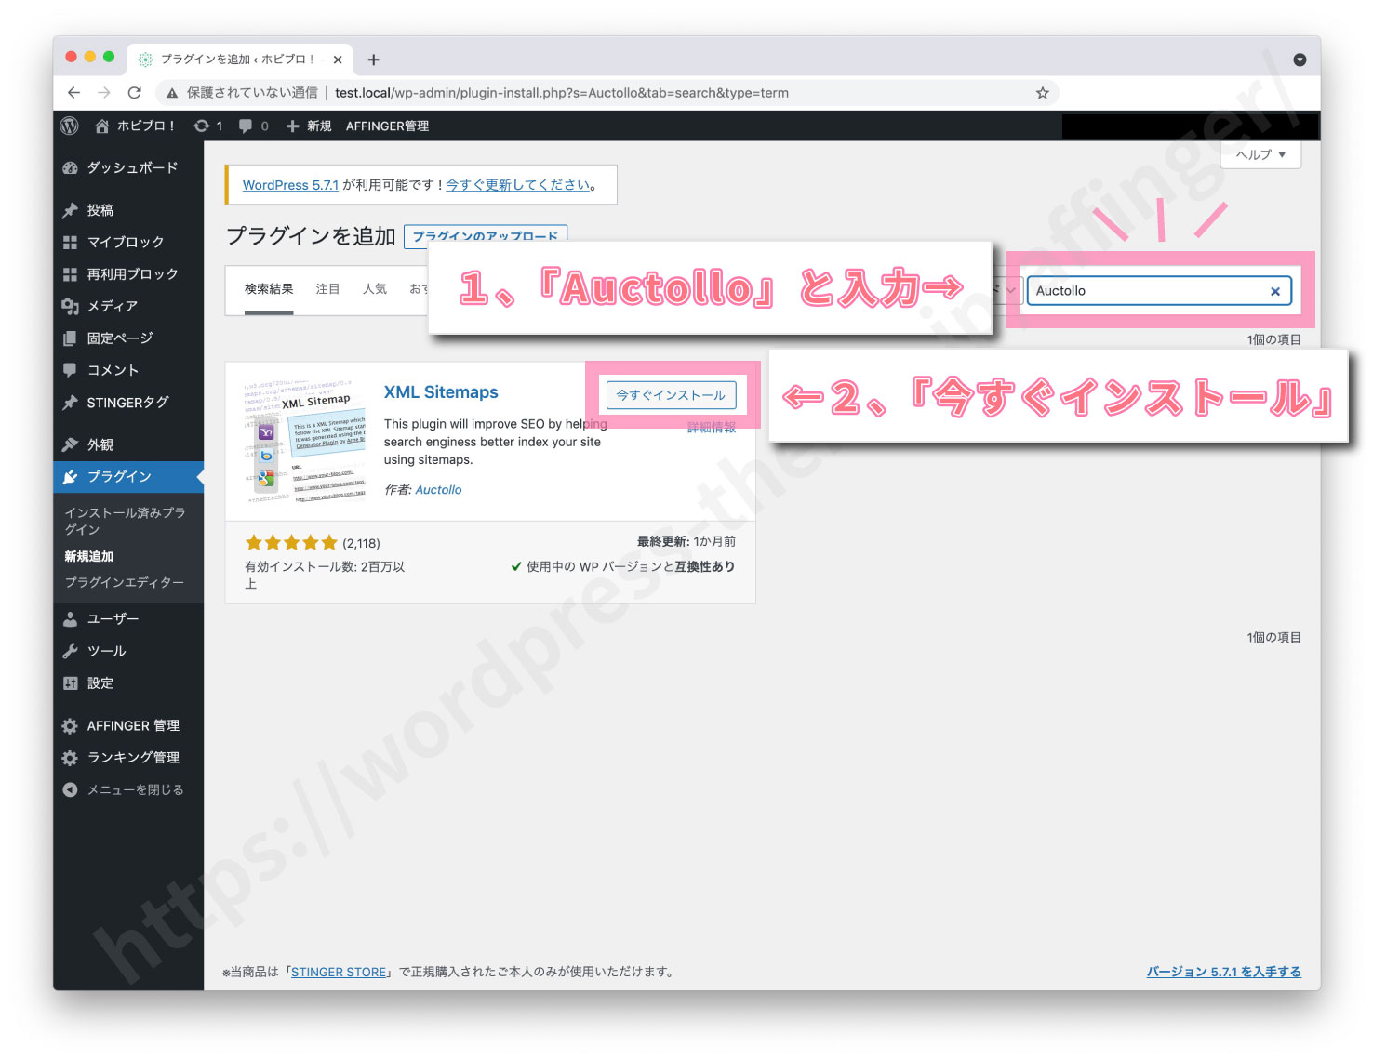Bookmark the page with the star icon
The image size is (1373, 1060).
coord(1042,93)
